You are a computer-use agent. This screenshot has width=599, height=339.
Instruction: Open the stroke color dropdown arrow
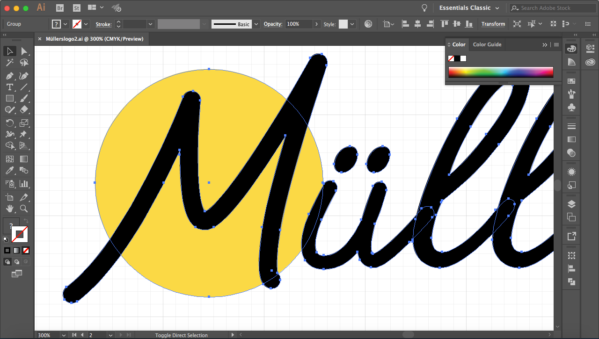pyautogui.click(x=86, y=24)
